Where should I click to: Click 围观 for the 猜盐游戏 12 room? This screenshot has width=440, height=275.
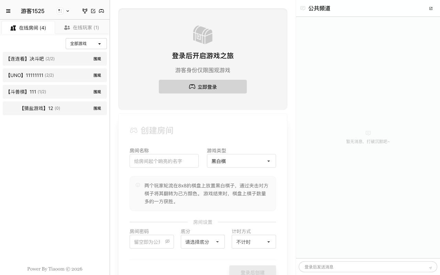pyautogui.click(x=97, y=108)
